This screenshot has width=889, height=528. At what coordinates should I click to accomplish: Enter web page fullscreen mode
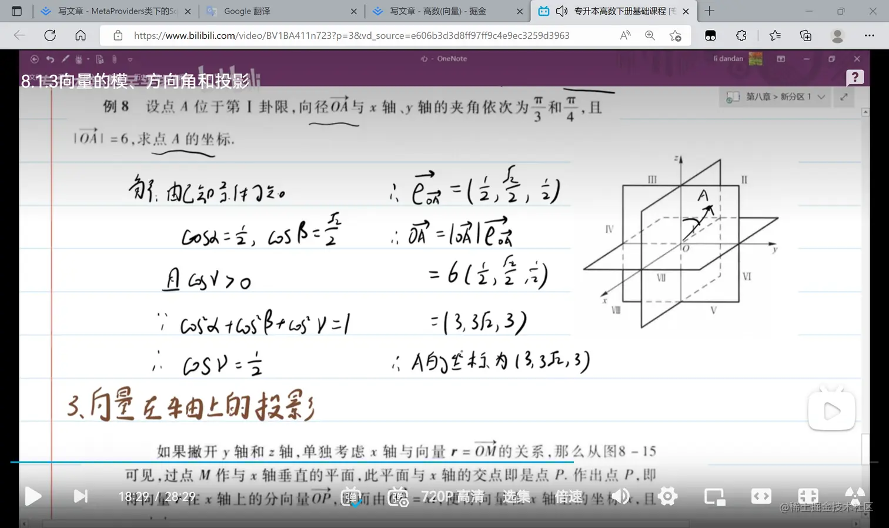[x=808, y=497]
